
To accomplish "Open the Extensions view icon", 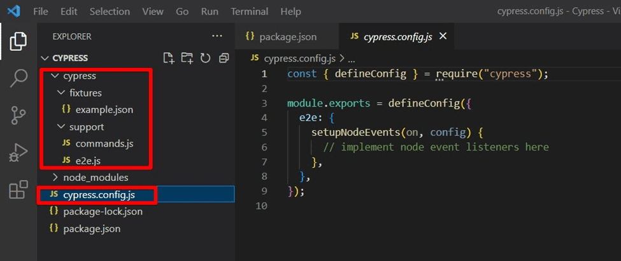I will pyautogui.click(x=18, y=189).
